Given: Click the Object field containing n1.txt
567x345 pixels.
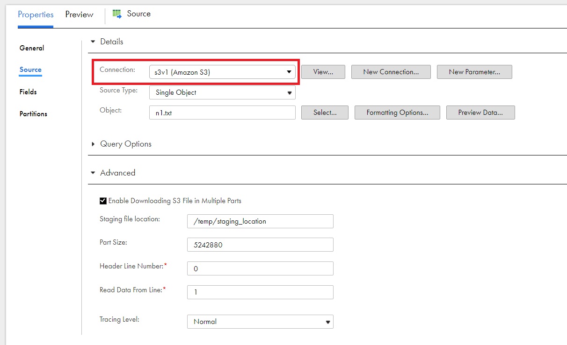Looking at the screenshot, I should click(x=222, y=113).
